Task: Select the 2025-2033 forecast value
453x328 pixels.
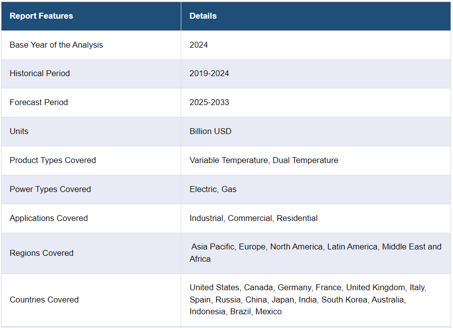Action: coord(209,102)
